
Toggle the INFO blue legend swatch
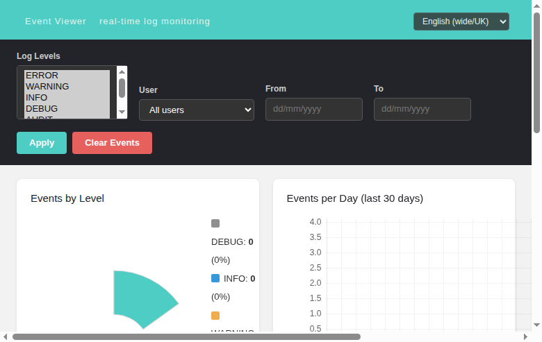(215, 278)
